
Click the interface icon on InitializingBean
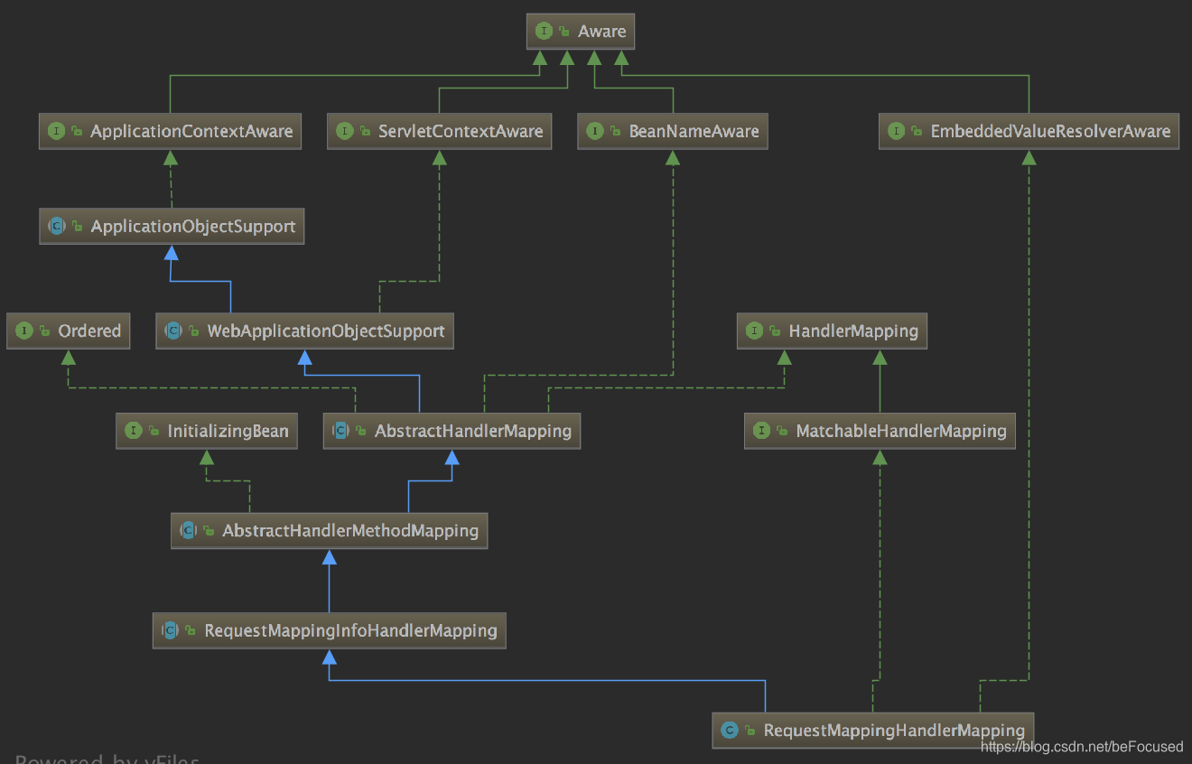134,431
